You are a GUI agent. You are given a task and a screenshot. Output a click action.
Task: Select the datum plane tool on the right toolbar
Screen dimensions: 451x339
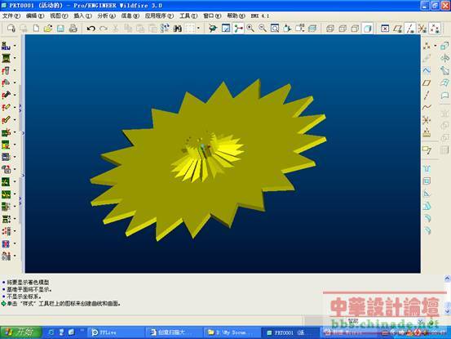pos(427,83)
